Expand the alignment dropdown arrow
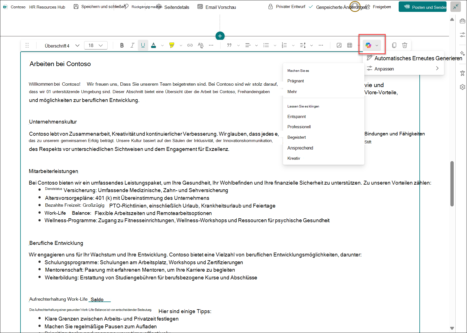Viewport: 467px width, 333px height. coord(256,45)
